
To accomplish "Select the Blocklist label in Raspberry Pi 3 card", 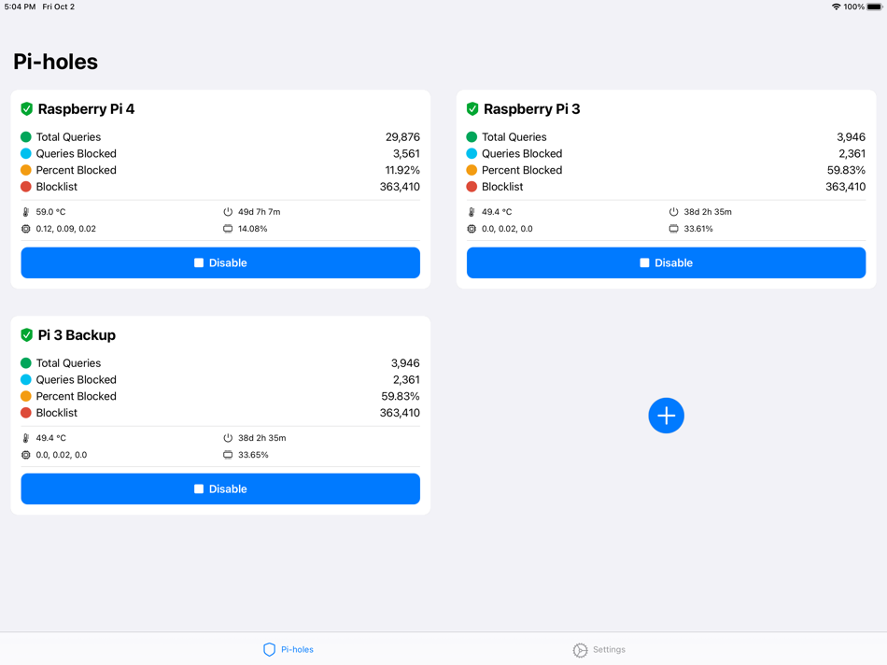I will (502, 186).
